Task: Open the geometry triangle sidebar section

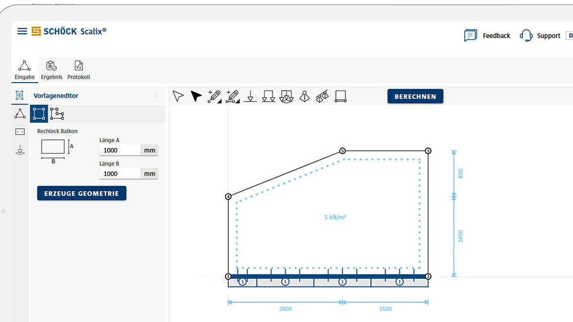Action: pos(20,114)
